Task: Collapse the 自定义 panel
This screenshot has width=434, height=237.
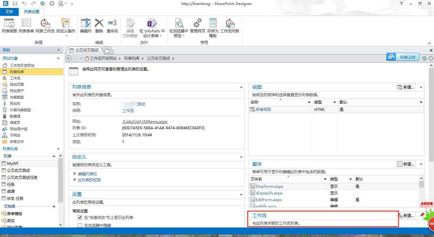Action: [241, 157]
